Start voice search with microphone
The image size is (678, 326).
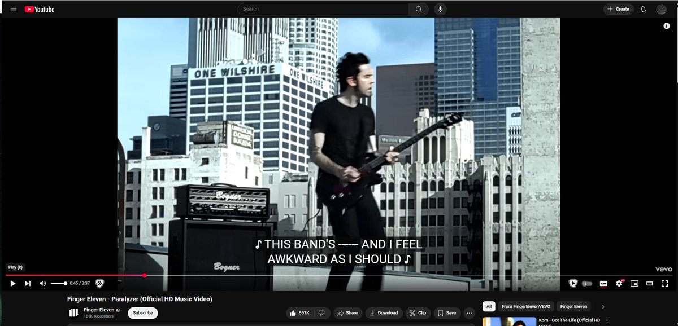(440, 9)
